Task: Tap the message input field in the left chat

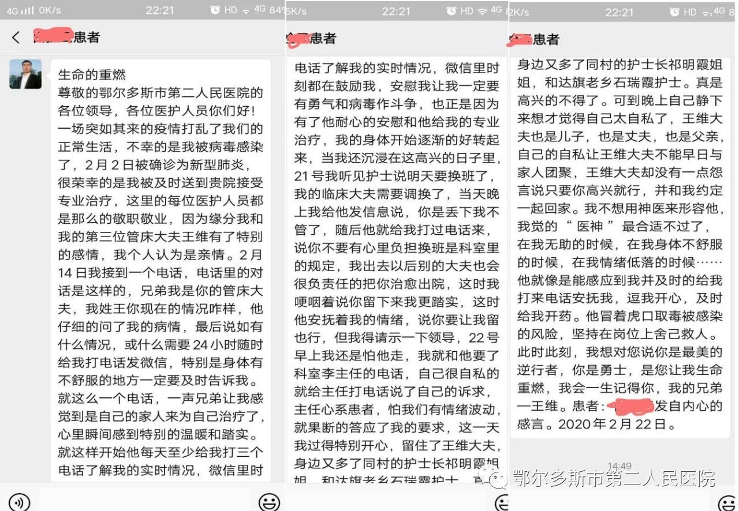Action: (x=144, y=501)
